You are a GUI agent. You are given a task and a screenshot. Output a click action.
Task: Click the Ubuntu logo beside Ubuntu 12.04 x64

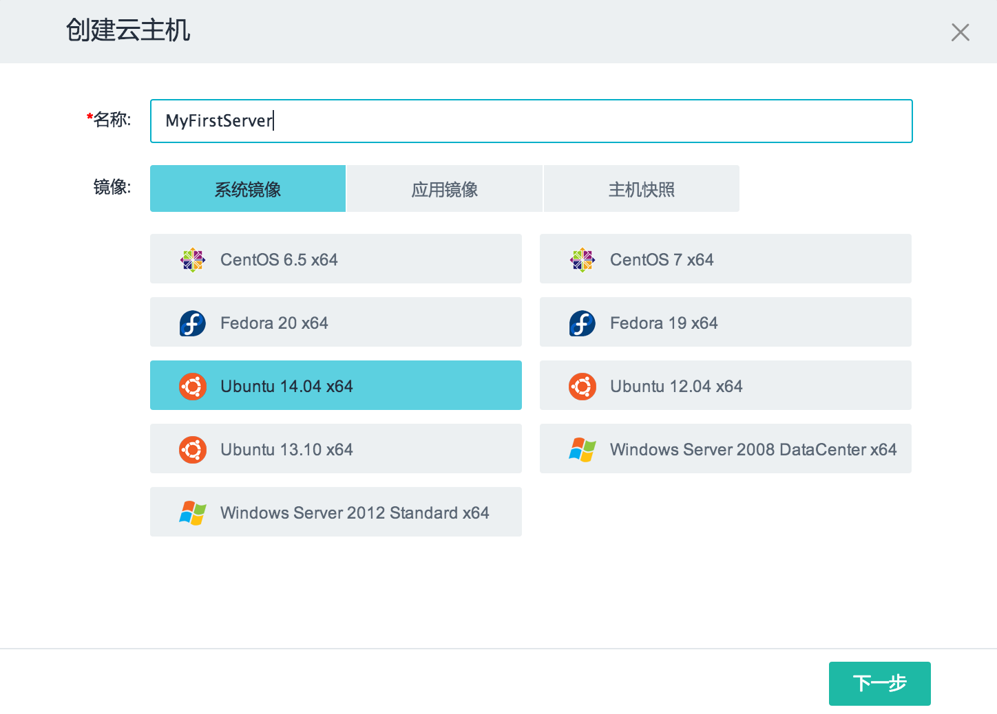point(583,387)
